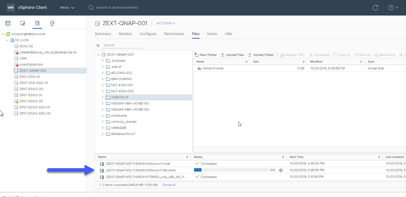
Task: Switch to the Hosts tab
Action: coord(212,34)
